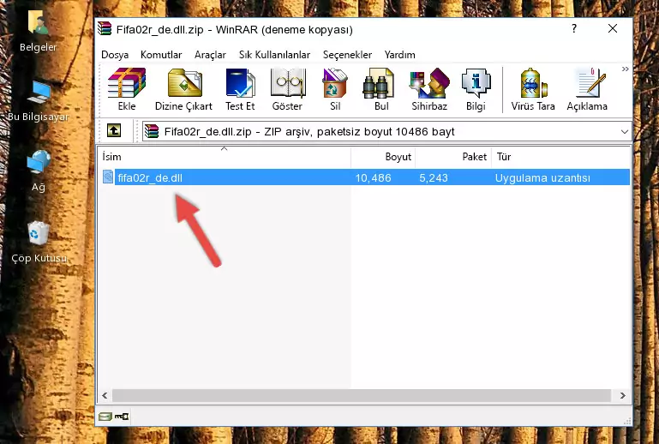Click the Sil delete icon
Screen dimensions: 659x444
point(335,89)
